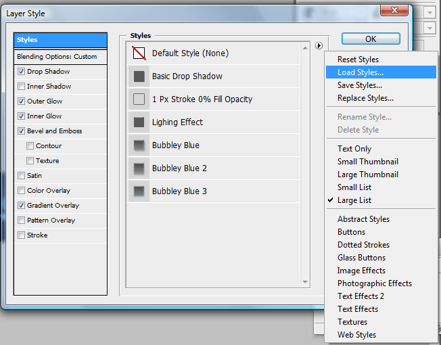Open Blending Options: Custom section
The height and width of the screenshot is (345, 441).
pyautogui.click(x=57, y=57)
